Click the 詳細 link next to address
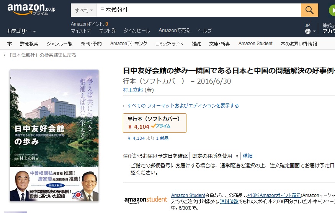335x213 pixels. (x=247, y=156)
